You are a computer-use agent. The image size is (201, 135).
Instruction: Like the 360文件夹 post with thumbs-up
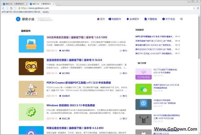[121, 50]
